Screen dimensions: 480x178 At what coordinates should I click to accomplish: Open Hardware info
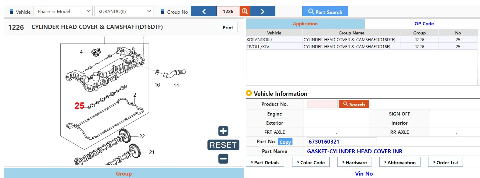[x=354, y=162]
